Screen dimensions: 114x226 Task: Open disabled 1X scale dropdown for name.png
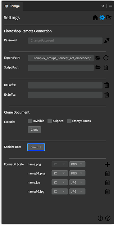pyautogui.click(x=60, y=164)
